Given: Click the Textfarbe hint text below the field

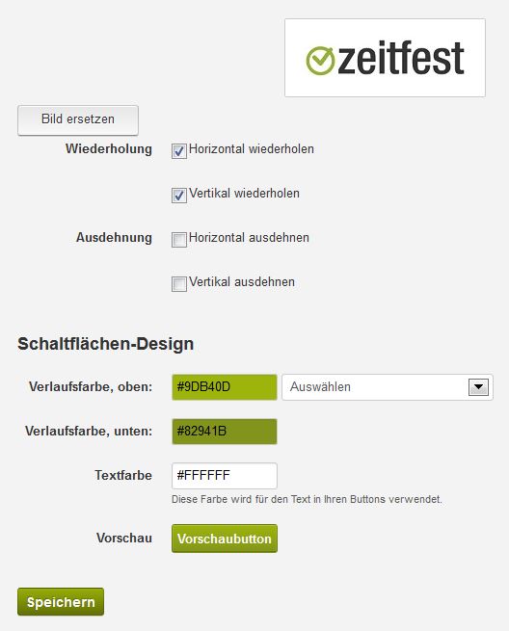Looking at the screenshot, I should (307, 499).
